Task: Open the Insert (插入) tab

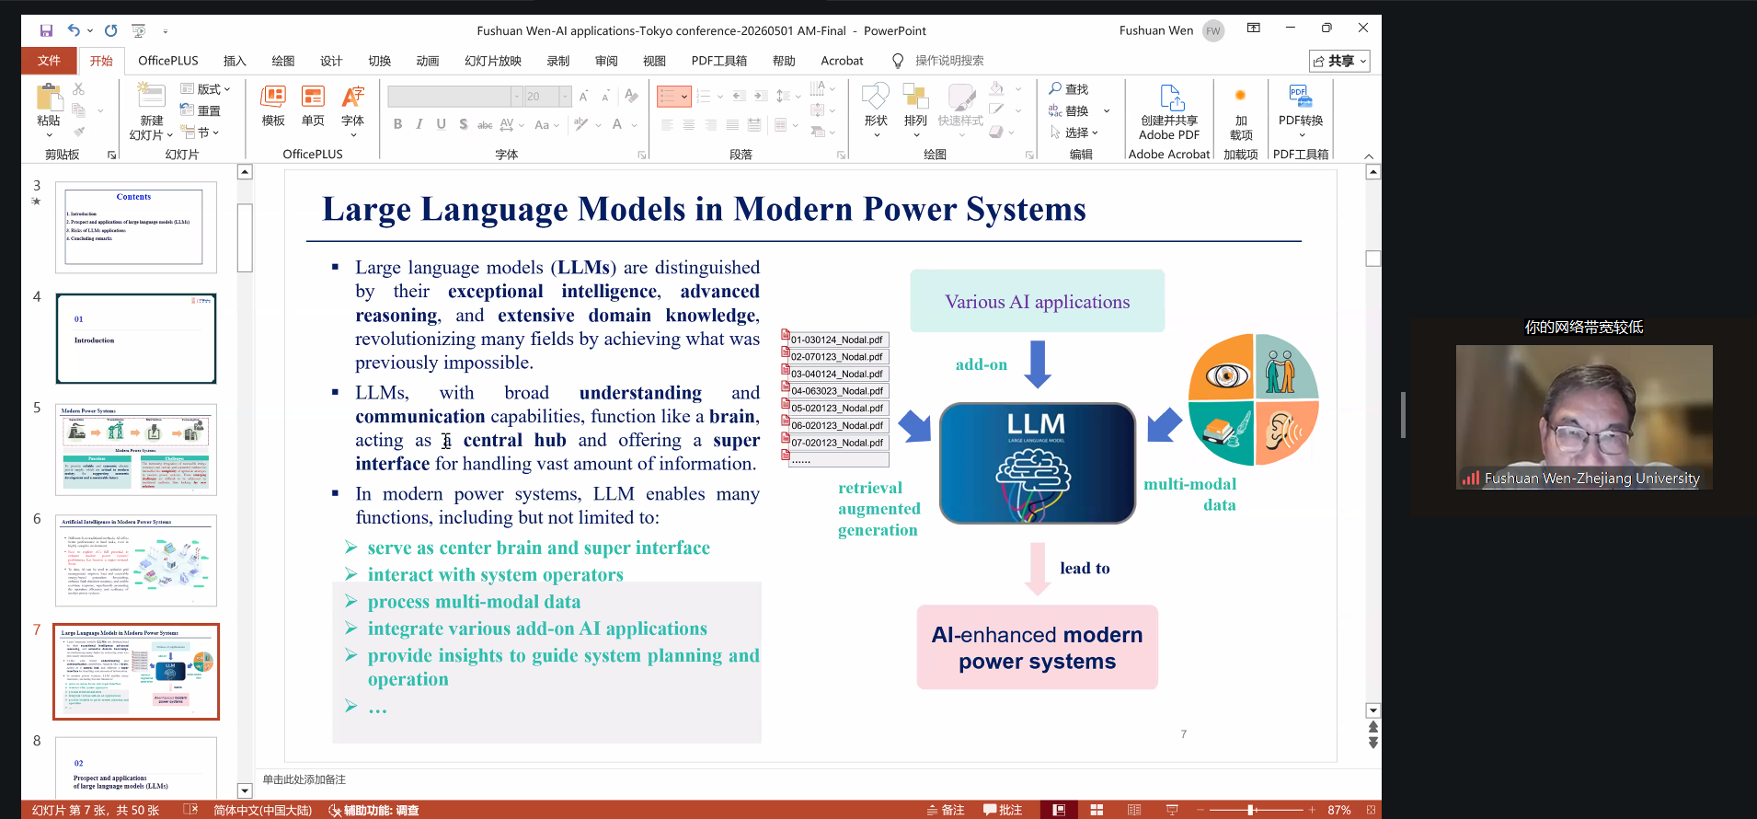Action: coord(235,61)
